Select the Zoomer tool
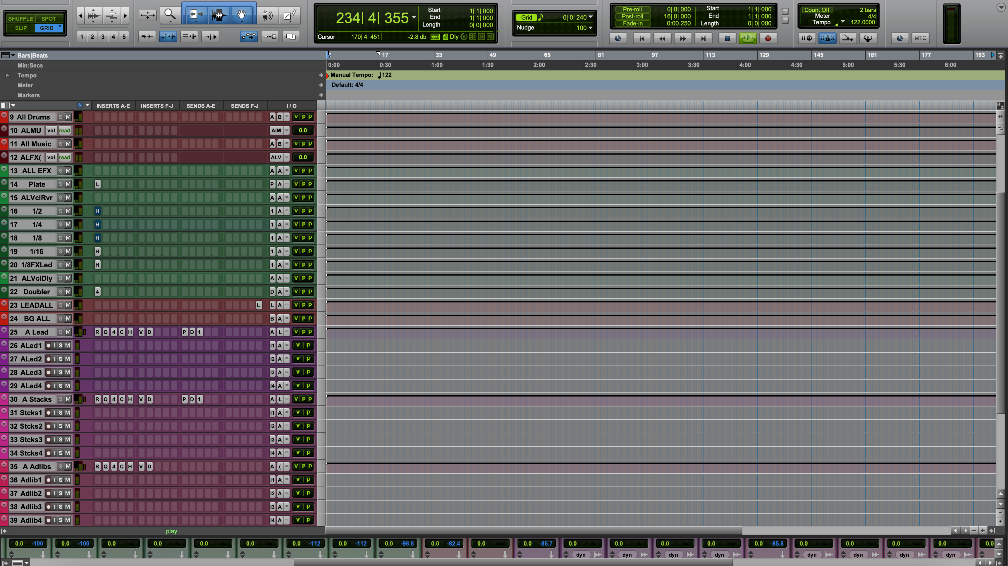This screenshot has height=566, width=1008. [170, 15]
